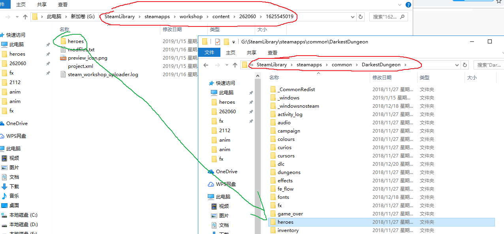Image resolution: width=504 pixels, height=234 pixels.
Task: Open recent locations dropdown in front window
Action: click(227, 65)
